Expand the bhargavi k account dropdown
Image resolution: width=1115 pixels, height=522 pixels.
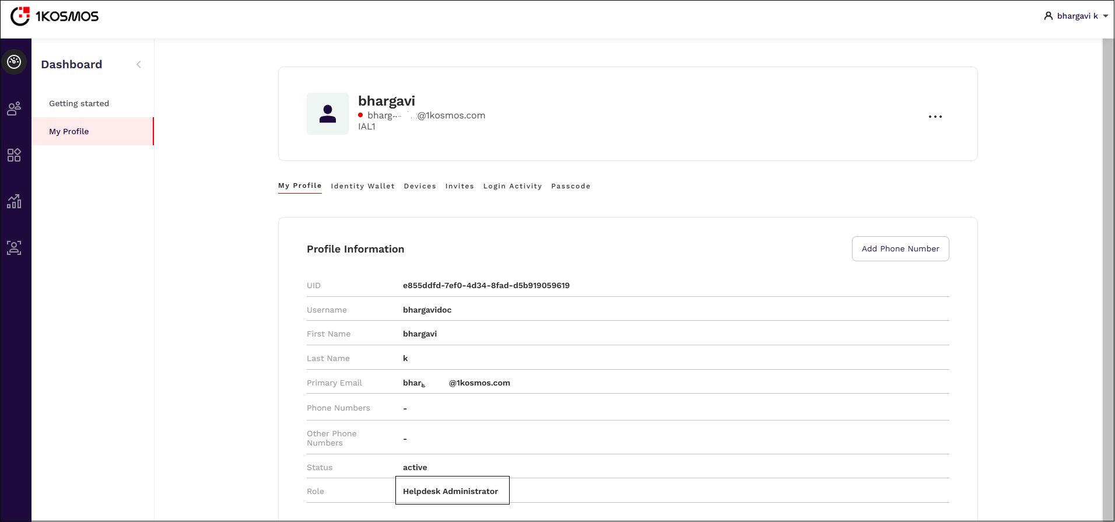click(1105, 16)
